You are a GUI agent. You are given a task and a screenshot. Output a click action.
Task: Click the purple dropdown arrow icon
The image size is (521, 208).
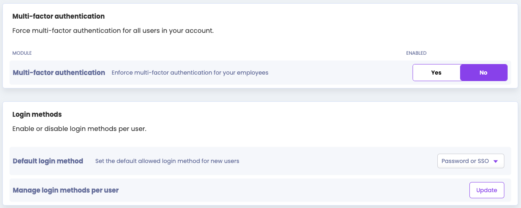click(x=495, y=161)
